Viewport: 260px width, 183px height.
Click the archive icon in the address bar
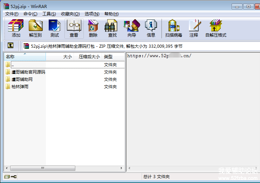pyautogui.click(x=26, y=46)
